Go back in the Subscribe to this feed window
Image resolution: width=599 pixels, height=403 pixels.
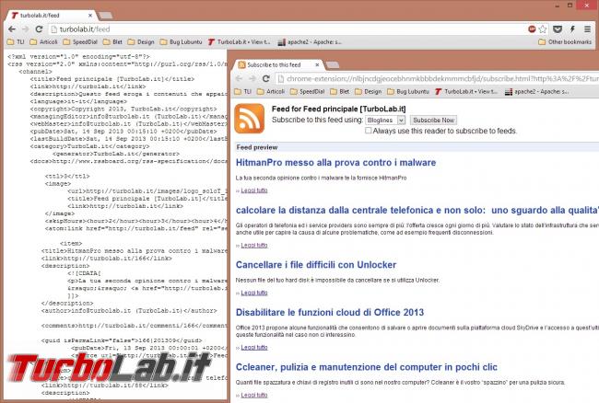240,78
